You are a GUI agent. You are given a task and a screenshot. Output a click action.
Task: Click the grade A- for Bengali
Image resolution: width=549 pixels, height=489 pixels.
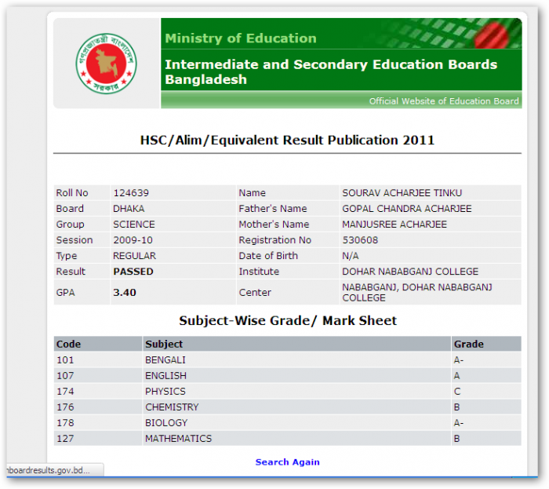point(458,360)
